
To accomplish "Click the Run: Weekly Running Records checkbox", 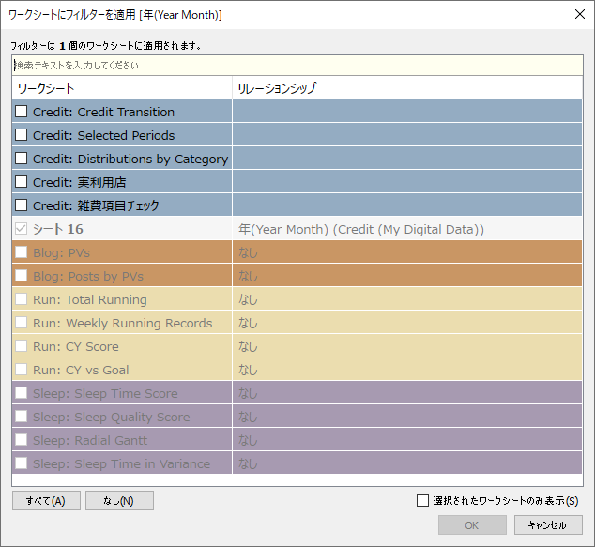I will [22, 323].
